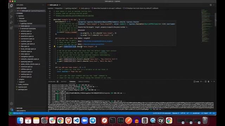The height and width of the screenshot is (126, 225).
Task: Open Finder from the Dock
Action: (20, 120)
